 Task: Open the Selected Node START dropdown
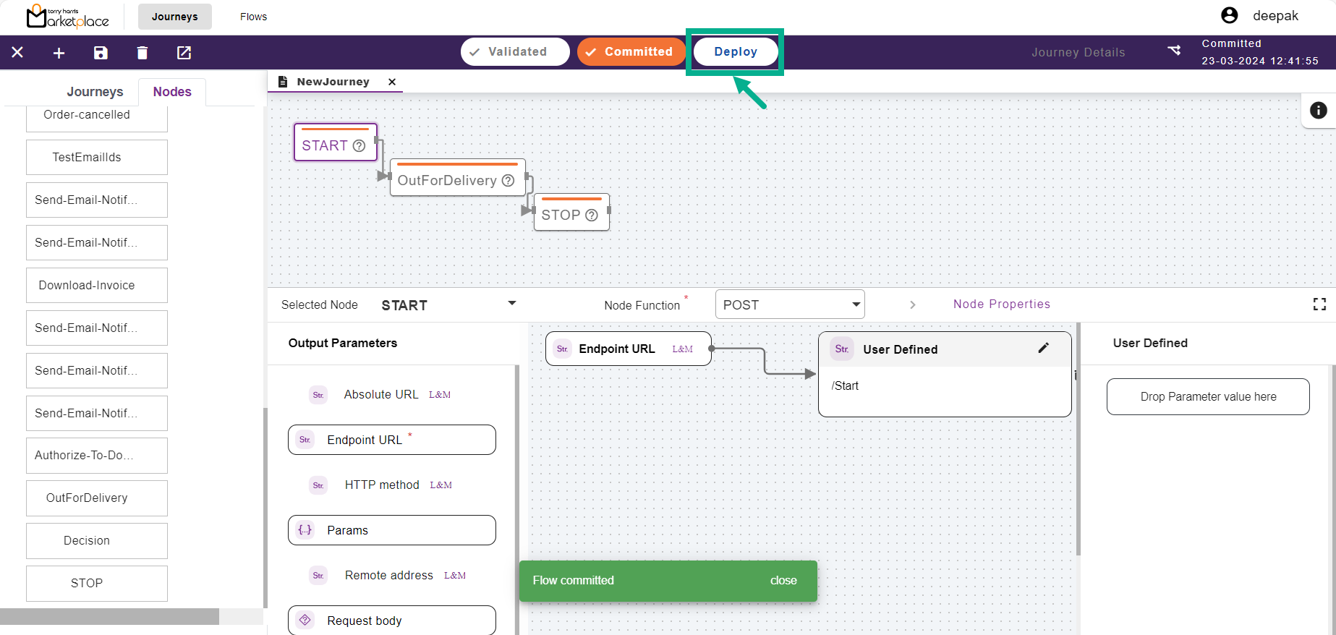pyautogui.click(x=512, y=303)
